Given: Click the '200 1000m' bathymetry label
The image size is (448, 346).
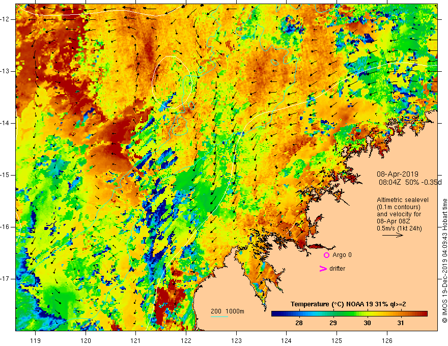Looking at the screenshot, I should [228, 311].
